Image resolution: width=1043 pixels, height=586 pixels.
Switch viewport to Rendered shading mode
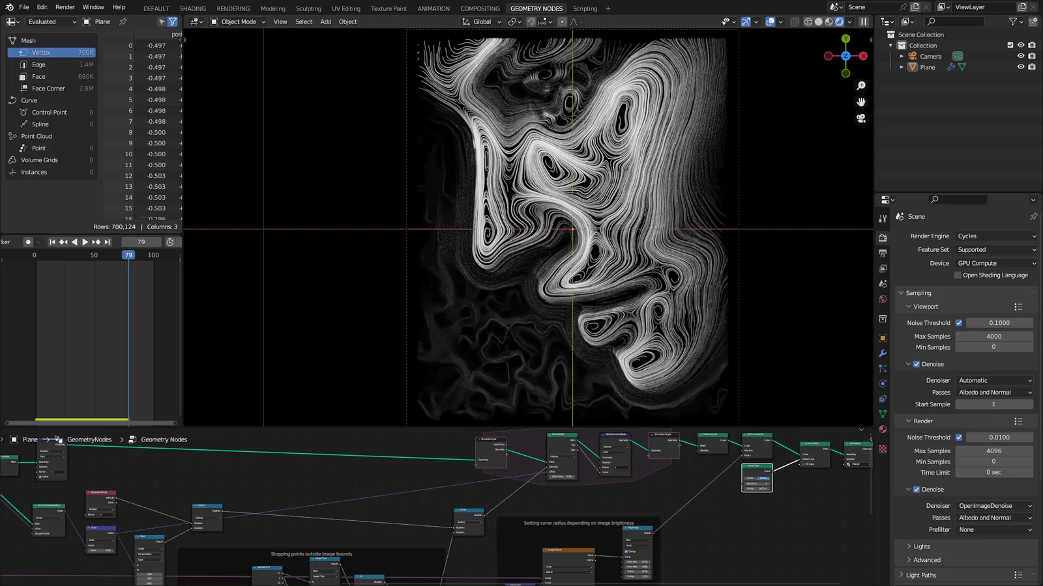[839, 21]
